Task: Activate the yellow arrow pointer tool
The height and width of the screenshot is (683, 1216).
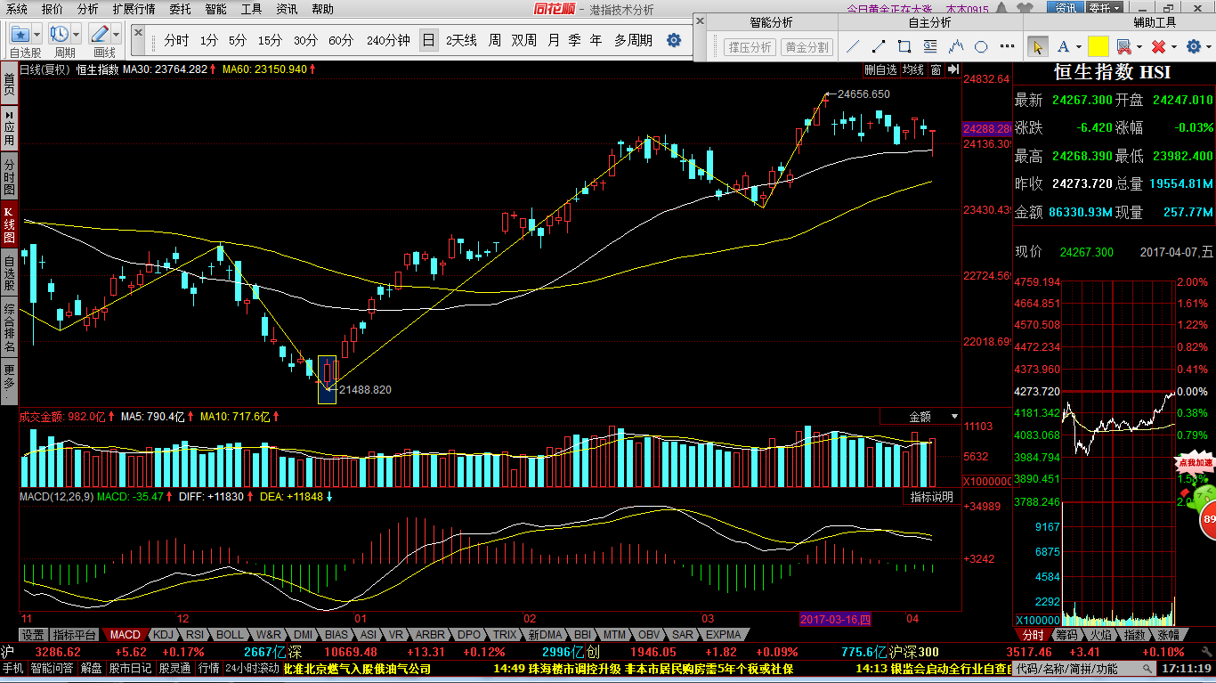Action: pos(1037,46)
